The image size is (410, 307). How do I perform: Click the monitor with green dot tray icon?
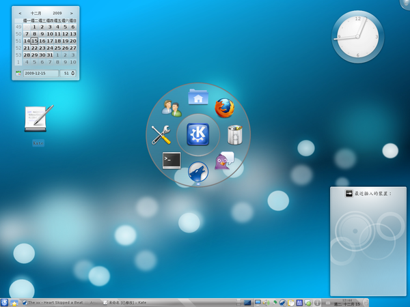click(x=307, y=303)
